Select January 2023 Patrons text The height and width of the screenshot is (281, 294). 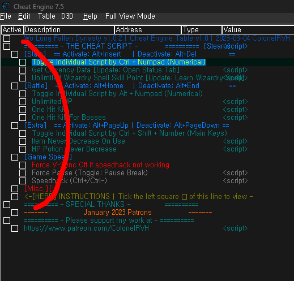[x=117, y=213]
